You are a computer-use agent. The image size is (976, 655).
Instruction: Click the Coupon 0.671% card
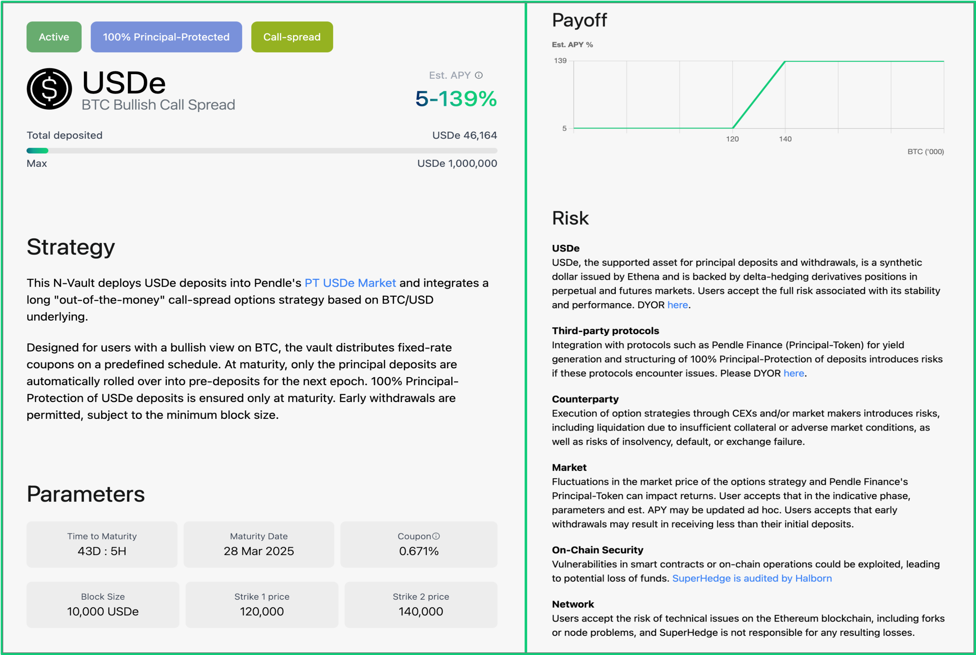coord(418,544)
